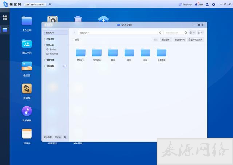Image resolution: width=233 pixels, height=165 pixels.
Task: Expand the 我的文件 tree item
Action: (44, 33)
